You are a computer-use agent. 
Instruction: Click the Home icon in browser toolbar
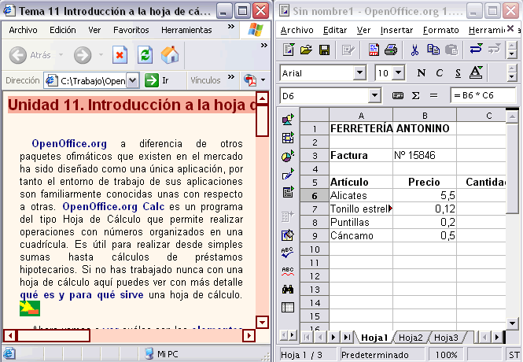(x=170, y=55)
